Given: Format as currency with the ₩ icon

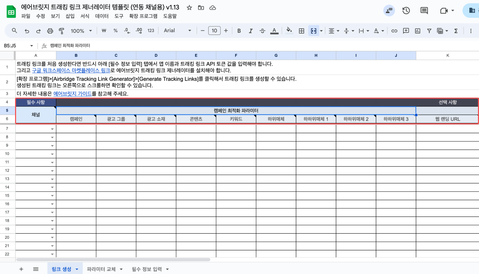Looking at the screenshot, I should (104, 31).
